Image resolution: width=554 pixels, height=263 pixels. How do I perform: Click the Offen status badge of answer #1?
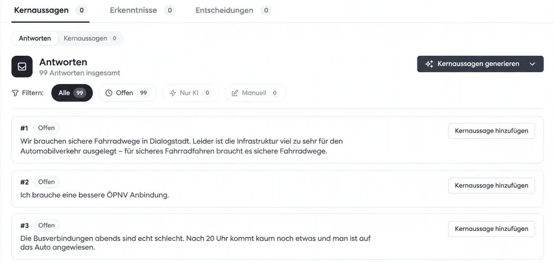click(x=46, y=128)
